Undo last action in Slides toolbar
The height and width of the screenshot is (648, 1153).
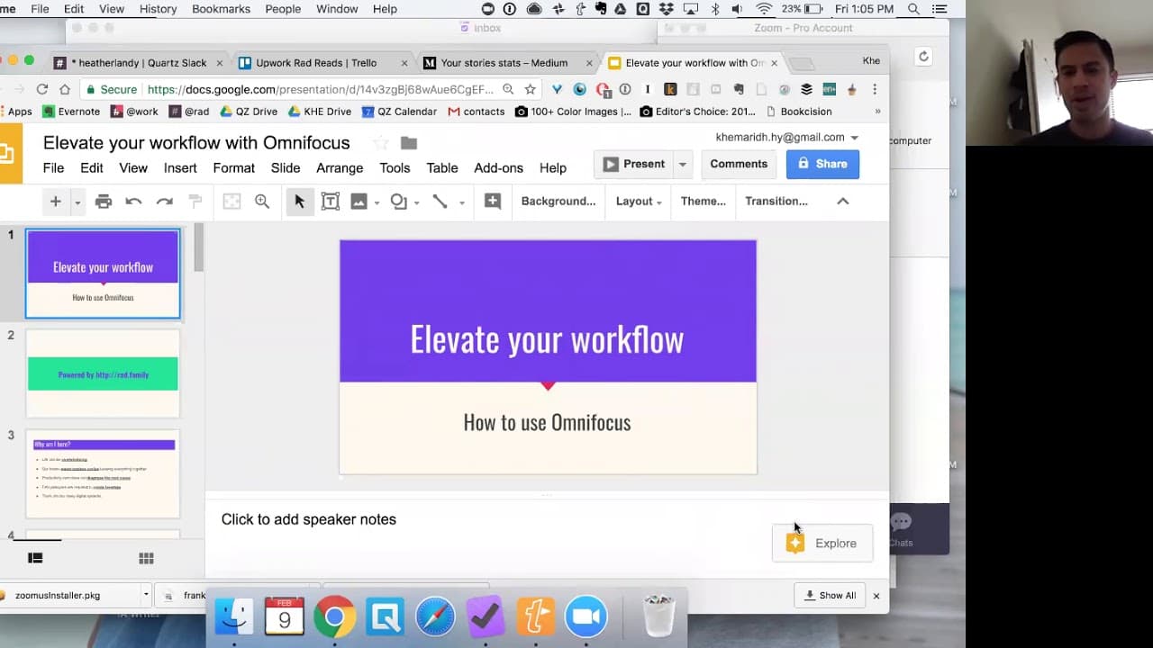pyautogui.click(x=133, y=202)
